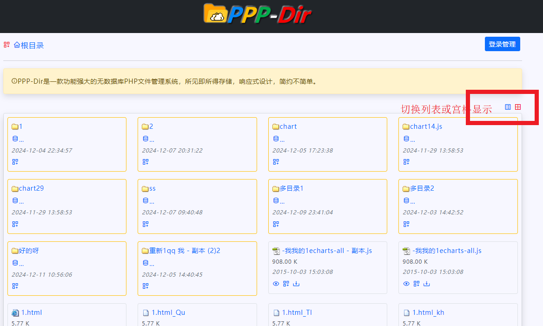This screenshot has height=326, width=543.
Task: Open the 1.html file
Action: pos(32,313)
